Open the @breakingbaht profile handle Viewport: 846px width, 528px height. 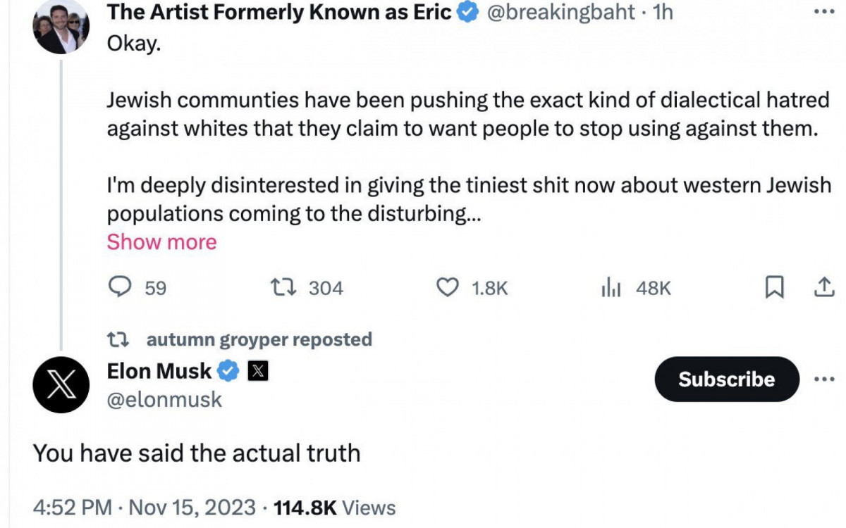[x=561, y=12]
